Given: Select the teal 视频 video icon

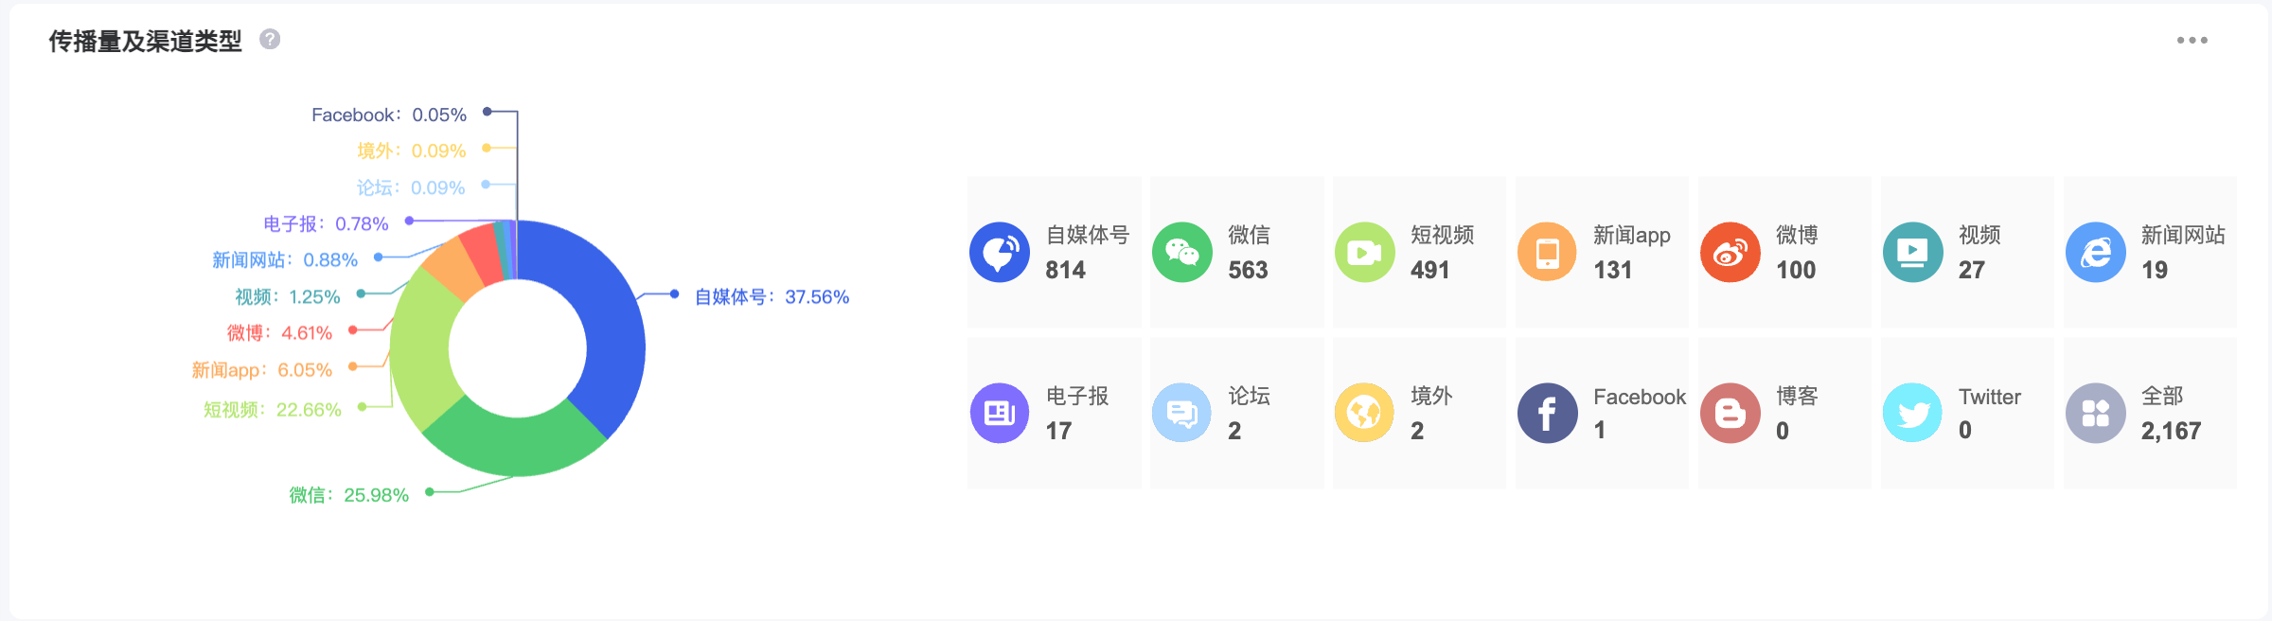Looking at the screenshot, I should pyautogui.click(x=1913, y=253).
